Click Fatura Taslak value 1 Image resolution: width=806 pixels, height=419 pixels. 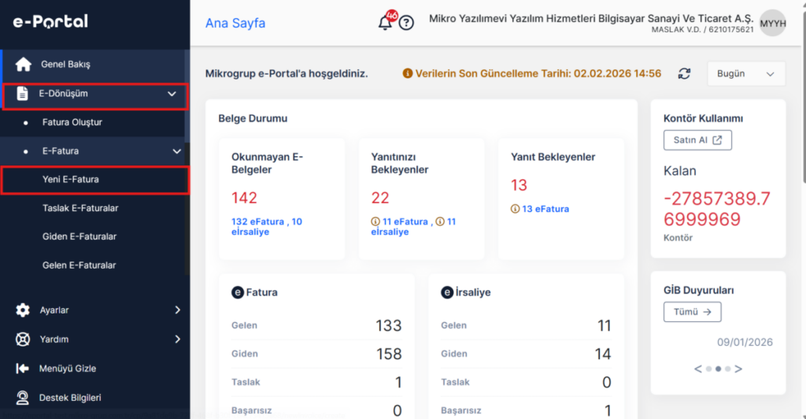(398, 382)
